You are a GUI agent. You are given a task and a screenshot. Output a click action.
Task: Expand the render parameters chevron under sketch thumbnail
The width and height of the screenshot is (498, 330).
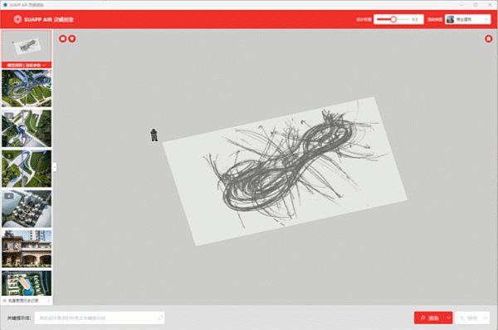tap(44, 65)
